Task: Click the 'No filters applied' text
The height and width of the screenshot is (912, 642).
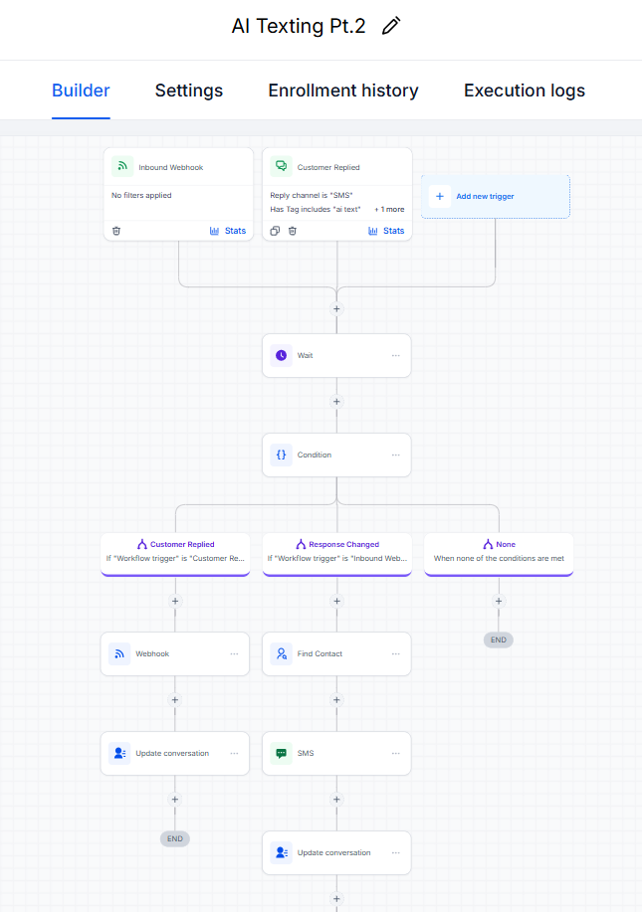Action: [x=141, y=195]
